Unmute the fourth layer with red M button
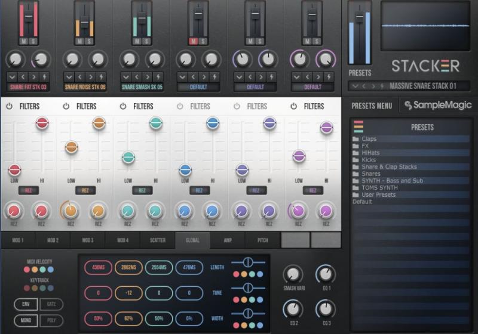This screenshot has width=478, height=334. (x=194, y=41)
